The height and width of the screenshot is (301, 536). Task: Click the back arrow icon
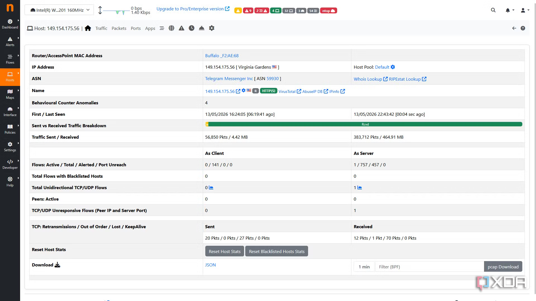pyautogui.click(x=514, y=28)
